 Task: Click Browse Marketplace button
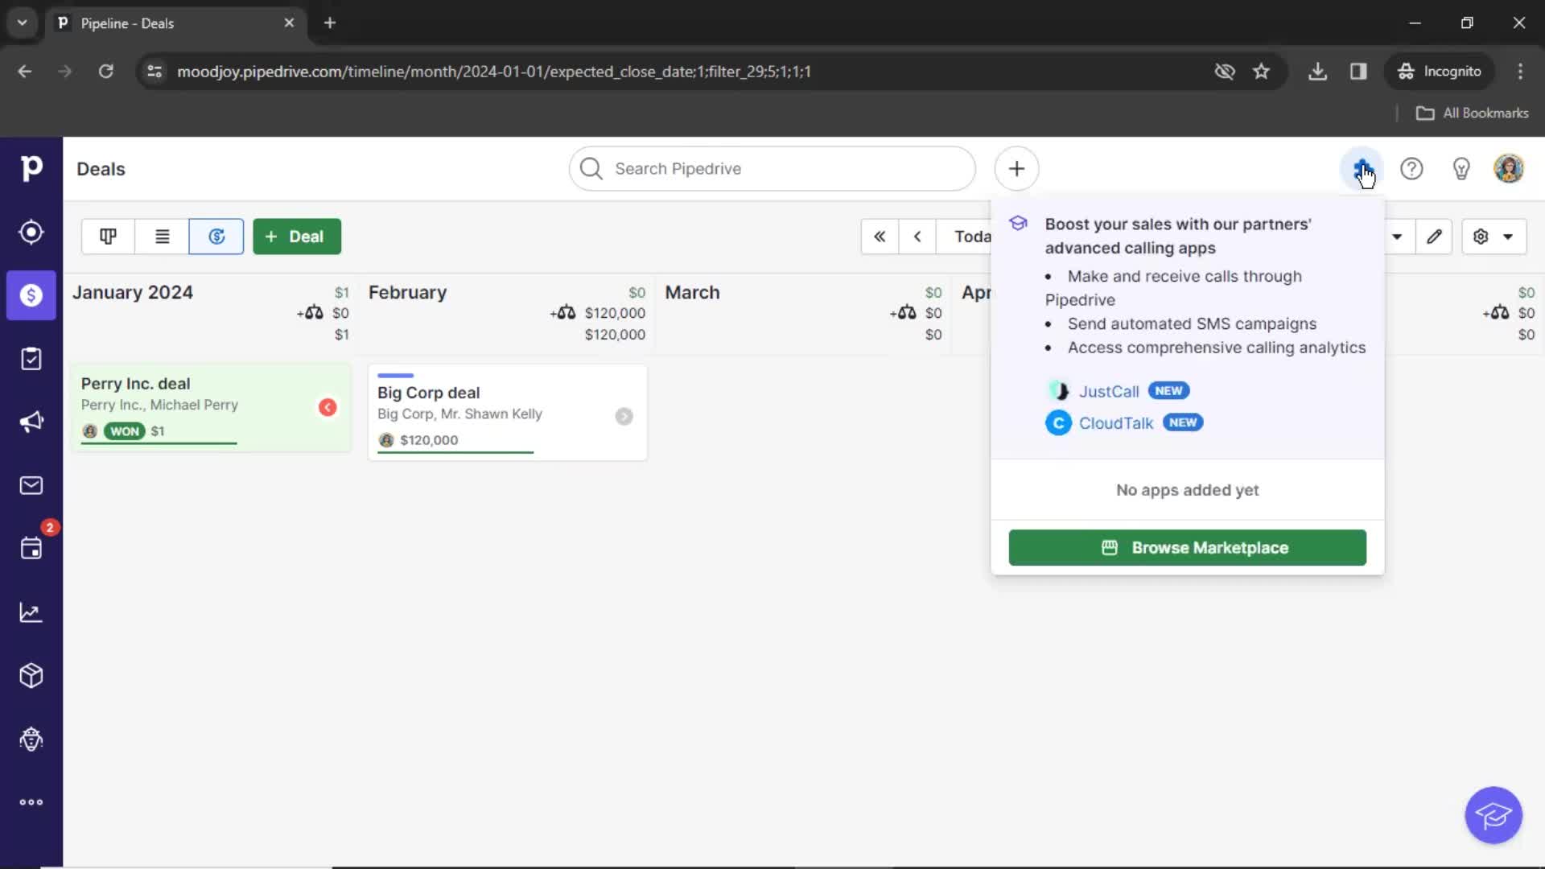coord(1188,547)
